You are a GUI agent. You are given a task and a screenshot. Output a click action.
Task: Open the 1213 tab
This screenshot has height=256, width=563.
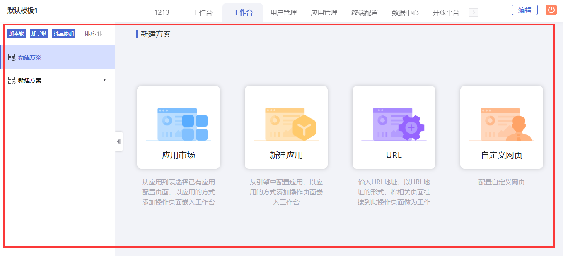pyautogui.click(x=162, y=12)
